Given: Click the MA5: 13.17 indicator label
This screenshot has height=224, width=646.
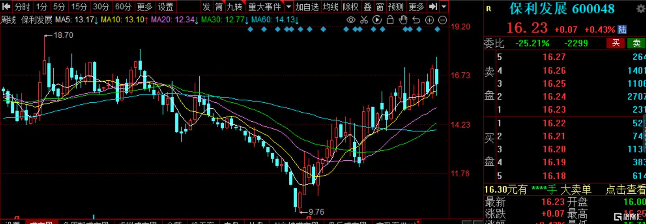Looking at the screenshot, I should click(76, 20).
